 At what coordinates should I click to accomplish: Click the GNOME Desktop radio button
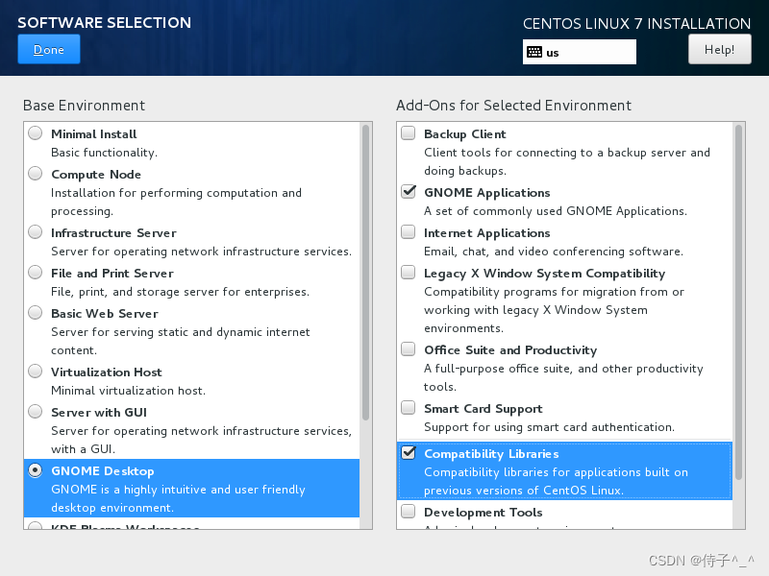[36, 470]
